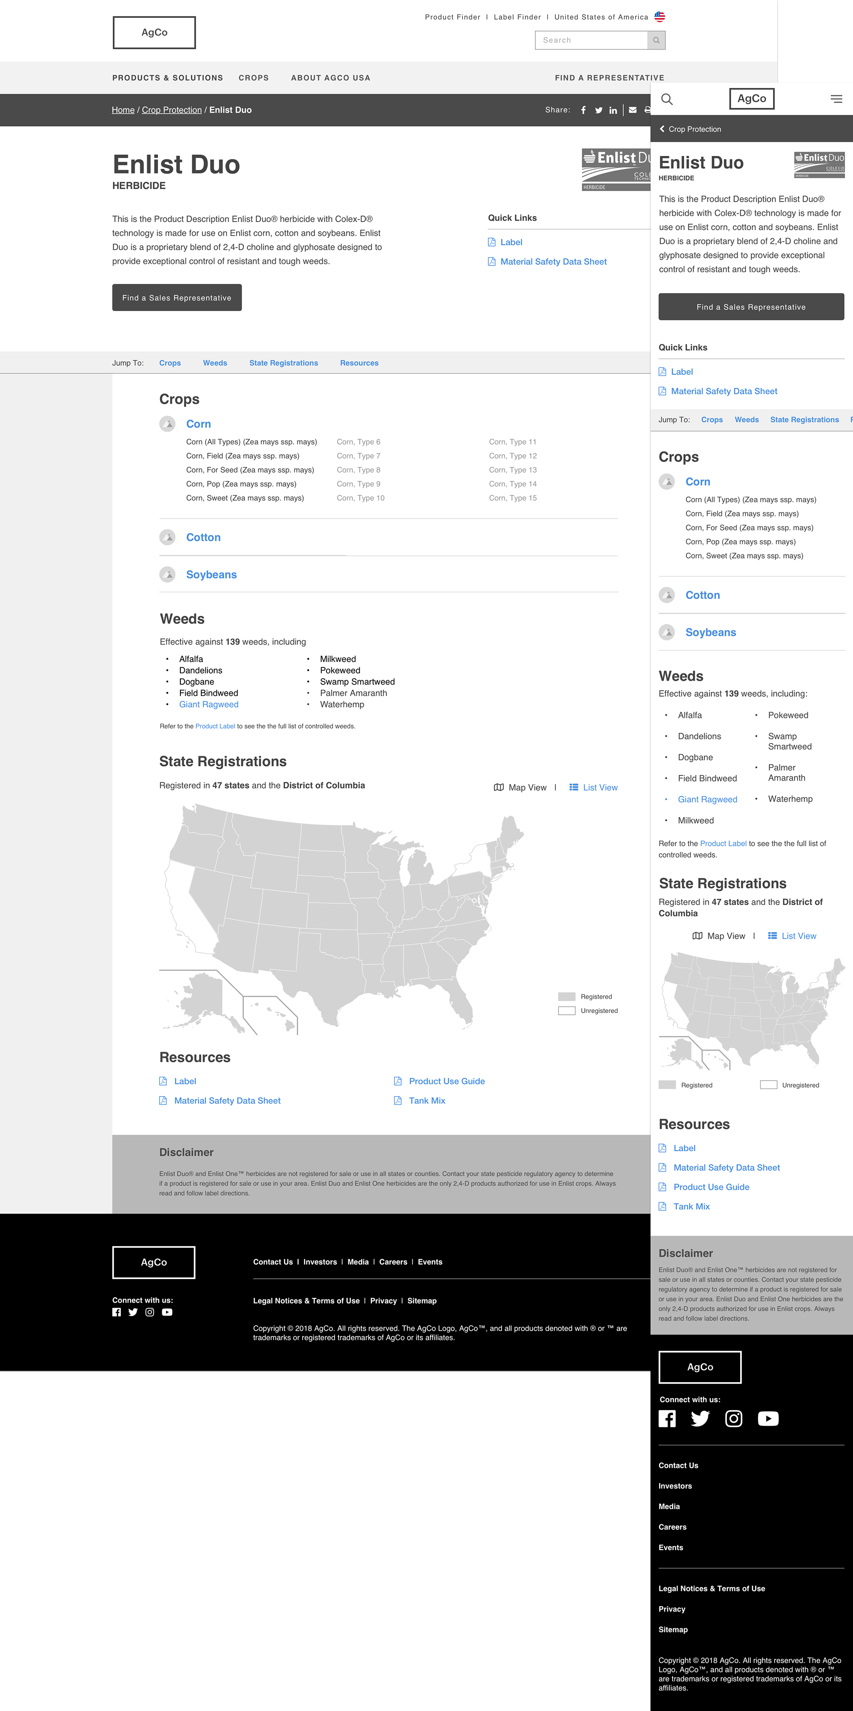Open Facebook from mobile footer icons
This screenshot has width=853, height=1711.
click(668, 1419)
